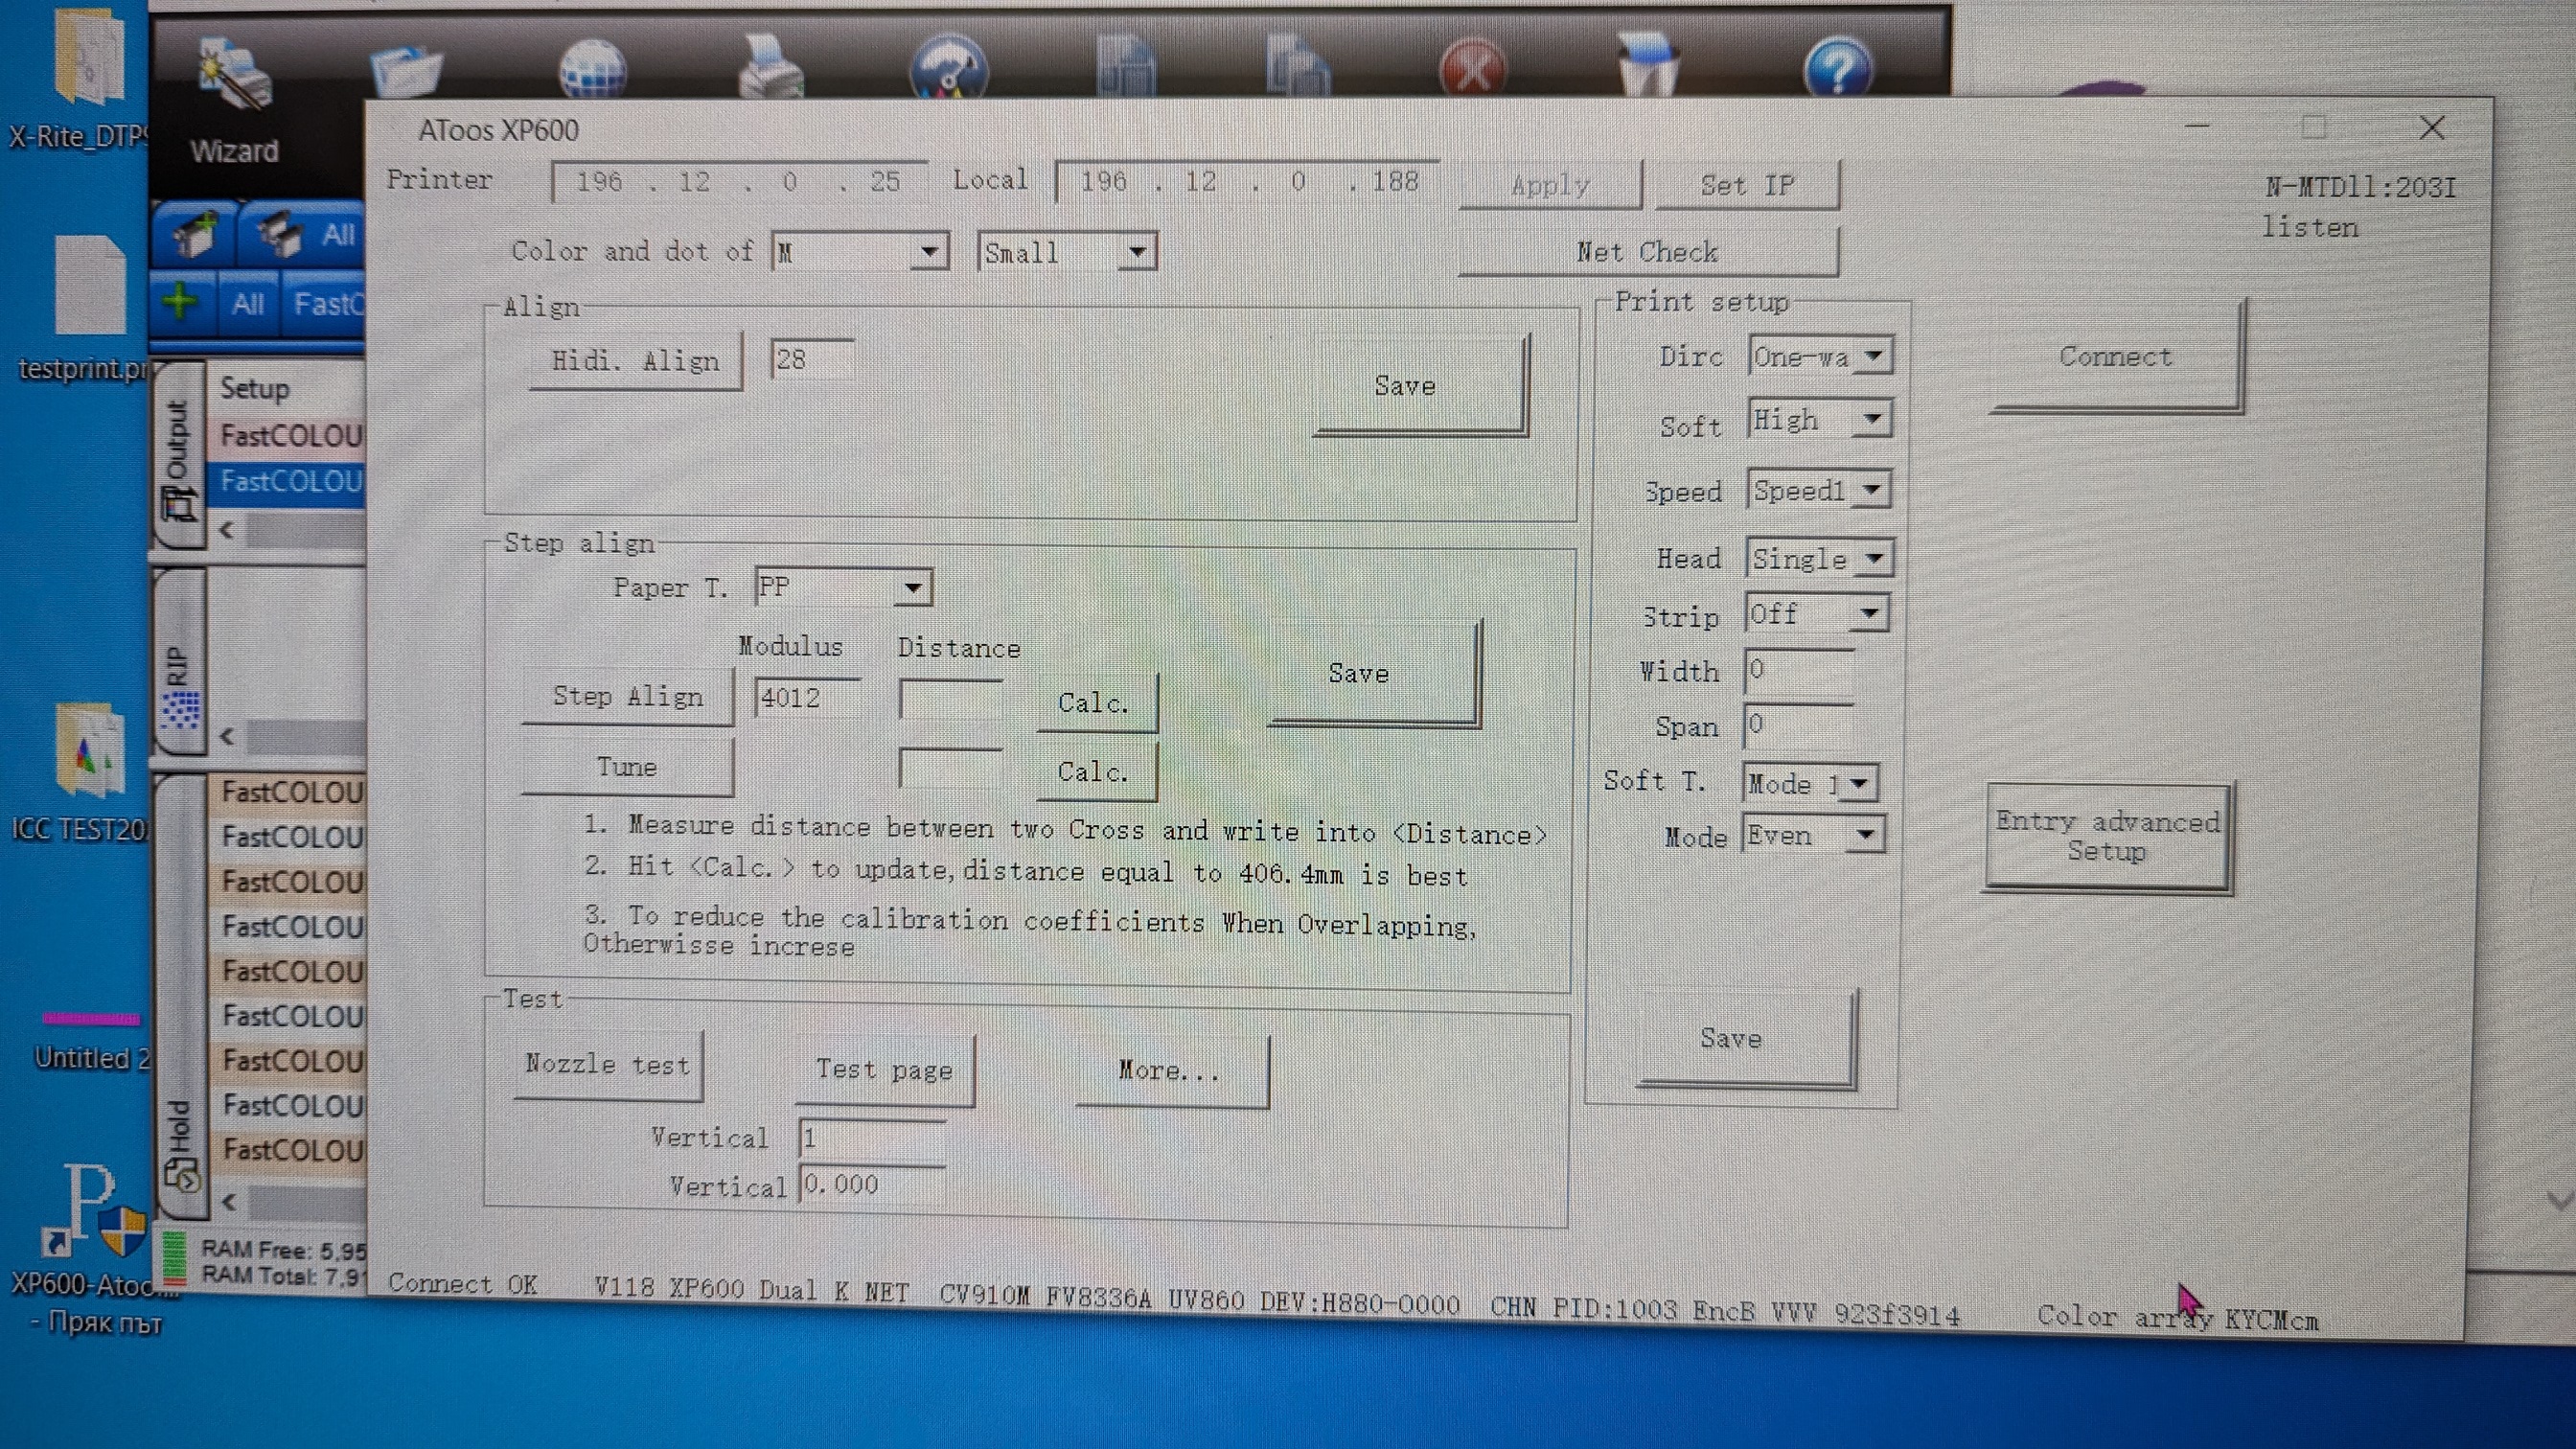Select the All queue tab beside plus icon

tap(247, 303)
